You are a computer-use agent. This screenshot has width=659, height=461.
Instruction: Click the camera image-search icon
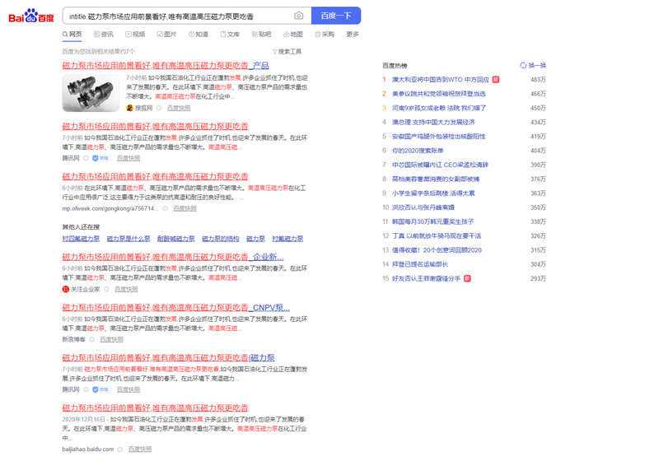(x=298, y=16)
